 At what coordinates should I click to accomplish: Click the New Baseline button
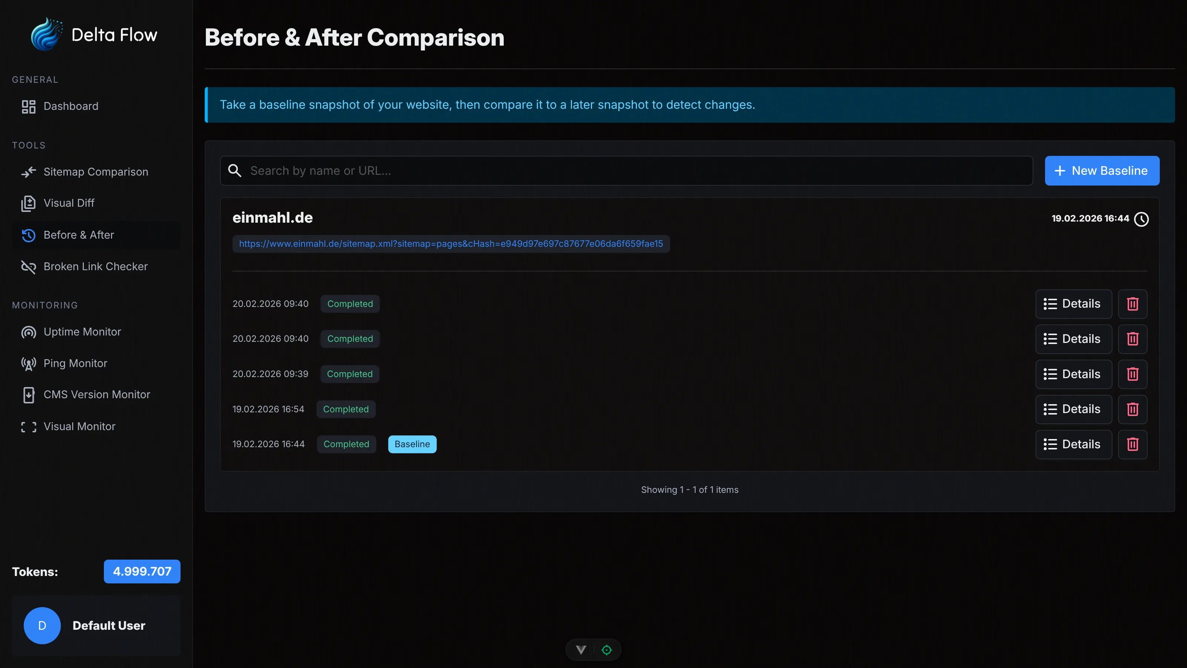pos(1102,171)
